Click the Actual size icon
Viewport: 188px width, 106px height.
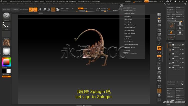tap(159, 30)
